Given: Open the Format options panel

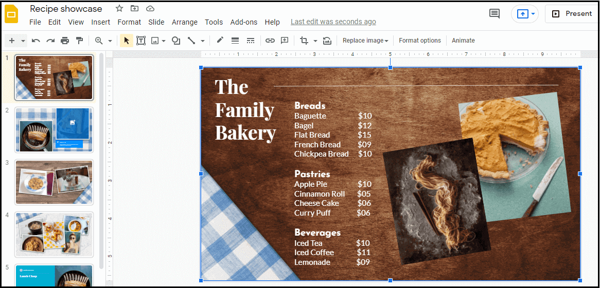Looking at the screenshot, I should pyautogui.click(x=419, y=41).
